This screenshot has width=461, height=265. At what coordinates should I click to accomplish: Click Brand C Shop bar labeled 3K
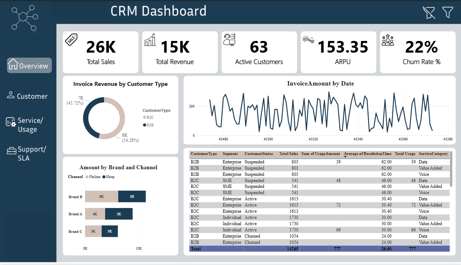(x=110, y=231)
